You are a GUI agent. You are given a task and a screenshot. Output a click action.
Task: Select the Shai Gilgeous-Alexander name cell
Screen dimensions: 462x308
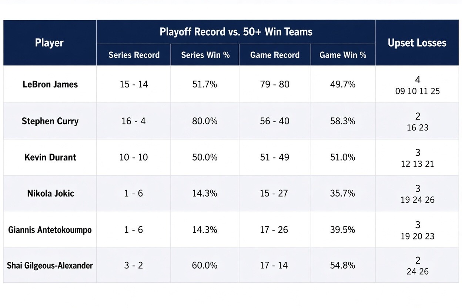50,265
